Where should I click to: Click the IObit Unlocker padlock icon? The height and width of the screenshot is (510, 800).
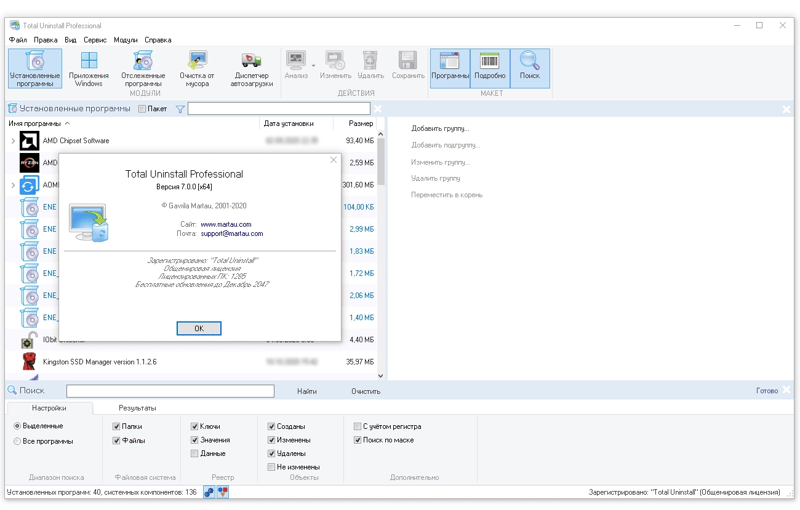tap(30, 340)
